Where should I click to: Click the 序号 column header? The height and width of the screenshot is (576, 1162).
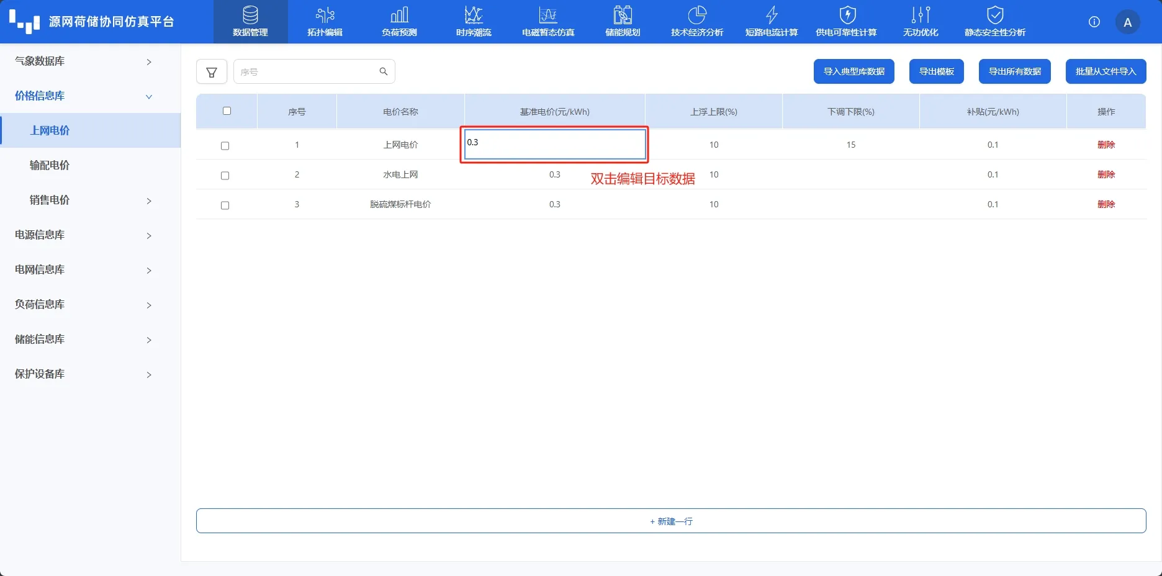click(297, 112)
